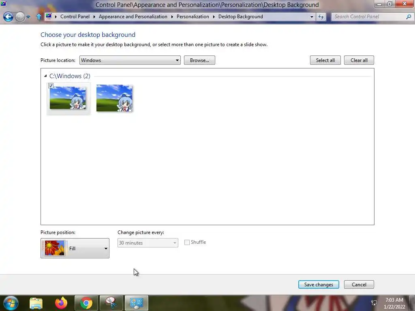Screen dimensions: 415x311
Task: Open Change picture every 30 minutes dropdown
Action: pyautogui.click(x=148, y=243)
